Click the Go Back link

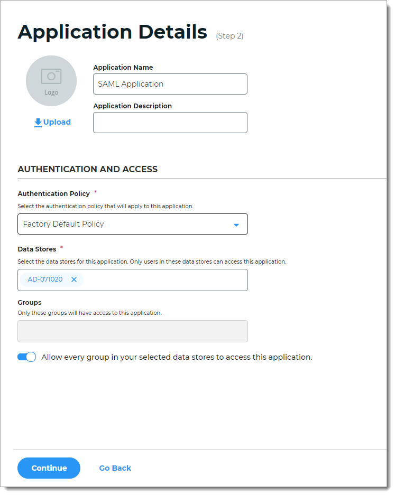coord(115,468)
